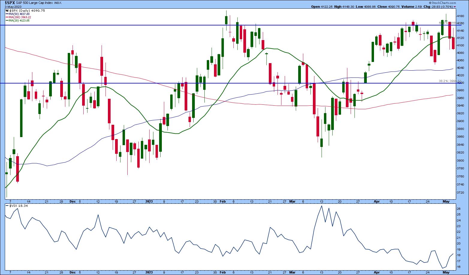Click the red MA(200) legend line marker

[x=7, y=17]
